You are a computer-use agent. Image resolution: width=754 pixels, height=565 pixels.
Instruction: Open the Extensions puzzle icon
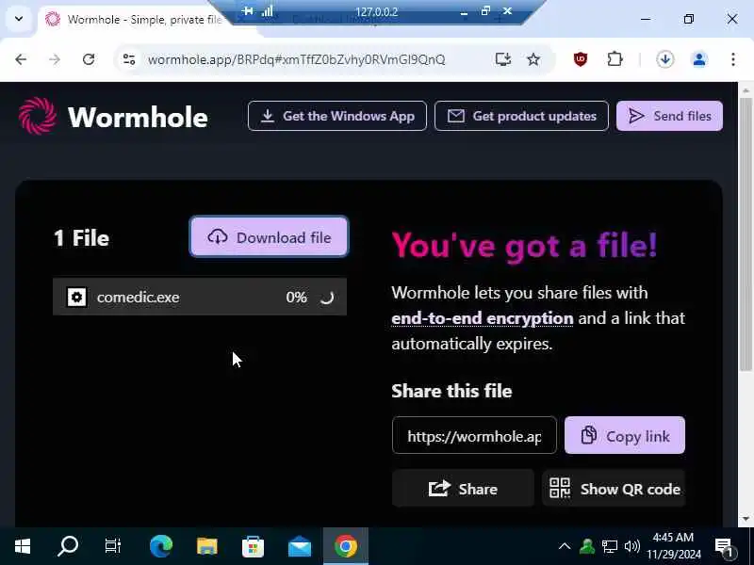click(615, 59)
